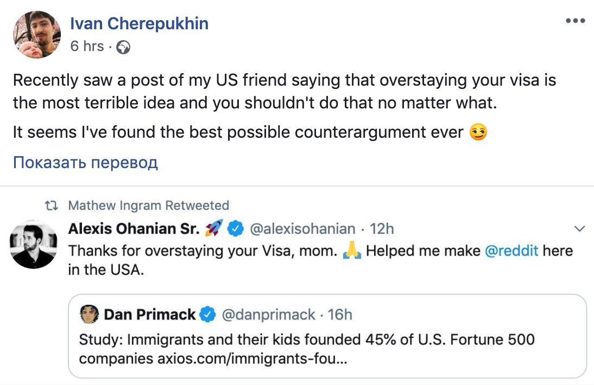Viewport: 594px width, 385px height.
Task: Expand the tweet's chevron dropdown menu
Action: (x=579, y=229)
